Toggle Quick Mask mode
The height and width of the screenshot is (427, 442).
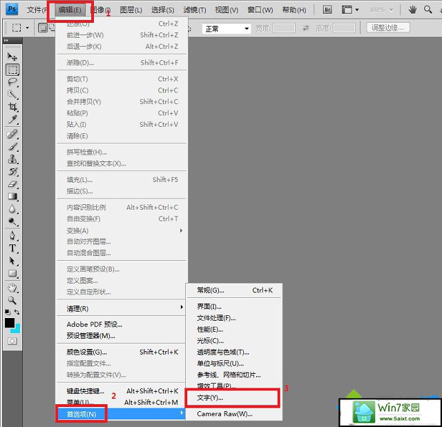point(12,341)
